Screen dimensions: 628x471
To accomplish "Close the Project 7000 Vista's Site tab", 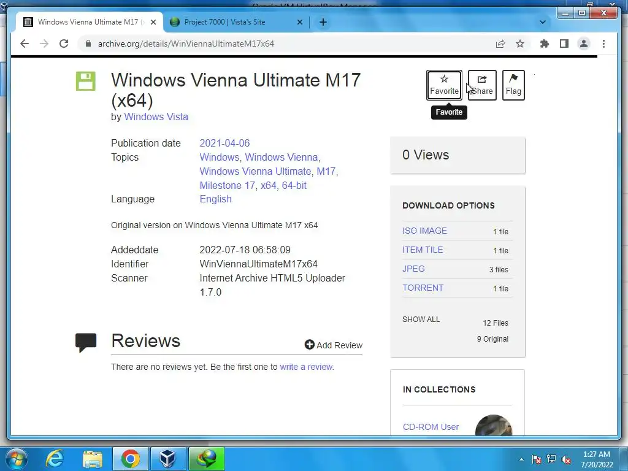I will coord(299,22).
